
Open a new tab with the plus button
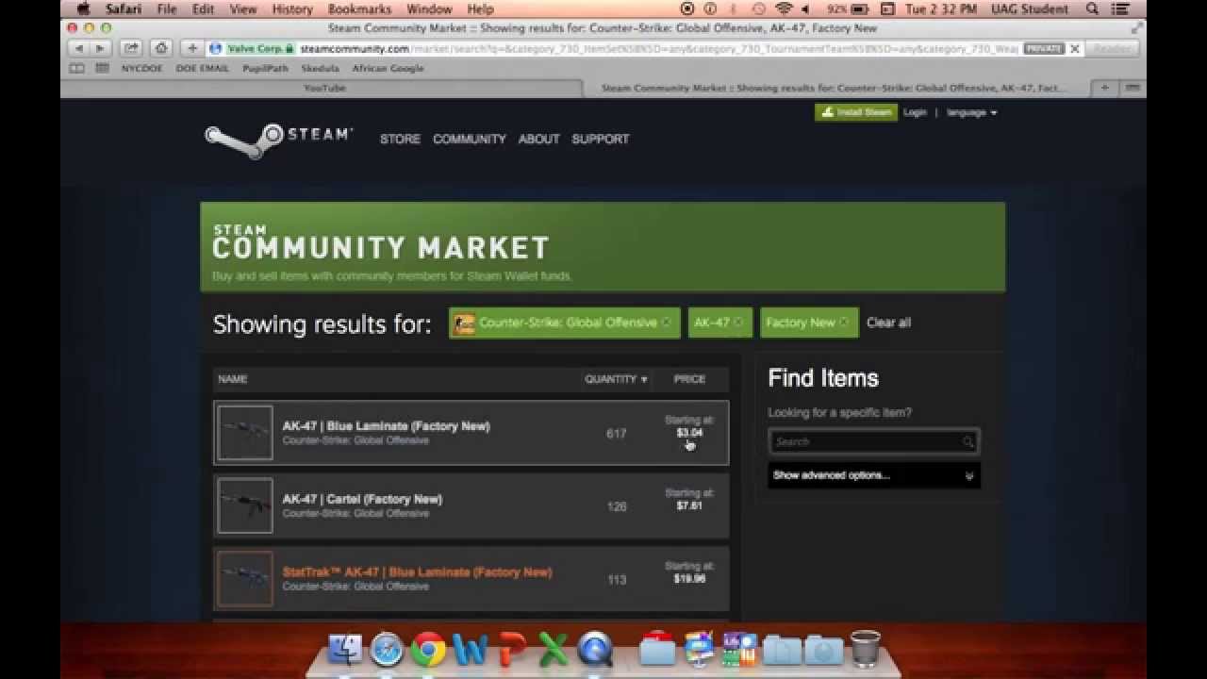(1104, 88)
